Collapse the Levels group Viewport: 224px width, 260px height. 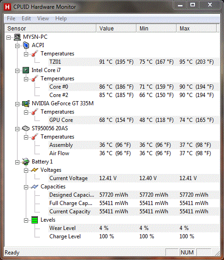coord(26,221)
